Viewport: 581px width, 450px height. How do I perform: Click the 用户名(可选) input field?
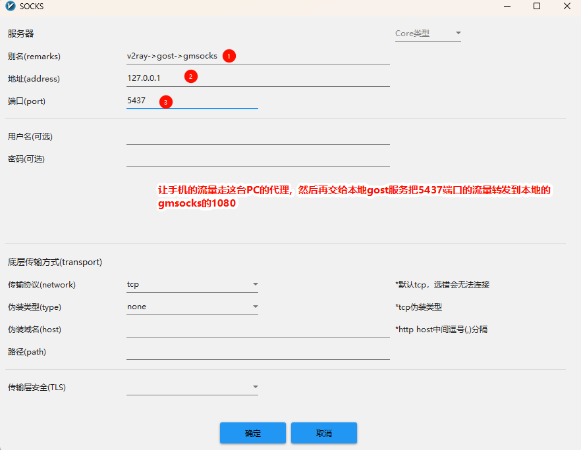(x=258, y=136)
